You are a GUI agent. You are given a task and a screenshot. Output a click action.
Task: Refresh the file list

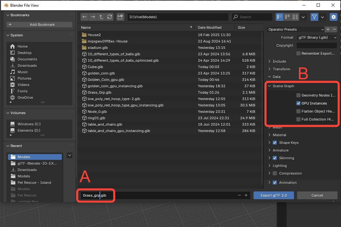coord(110,17)
